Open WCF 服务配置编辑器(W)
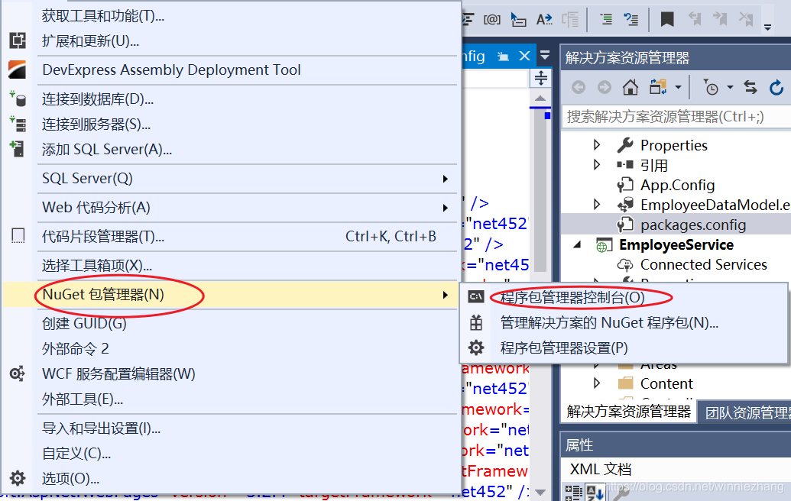The width and height of the screenshot is (791, 501). (229, 374)
